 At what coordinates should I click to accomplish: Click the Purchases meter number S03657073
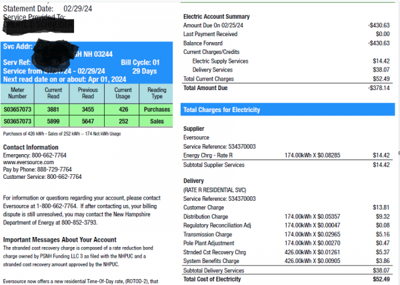(x=17, y=109)
